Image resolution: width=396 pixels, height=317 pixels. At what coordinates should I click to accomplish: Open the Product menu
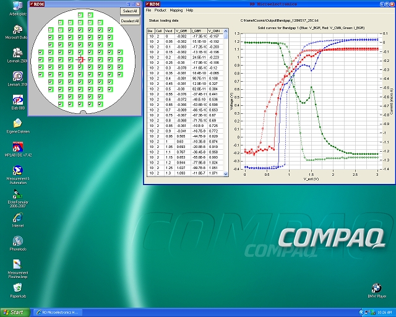tap(160, 11)
